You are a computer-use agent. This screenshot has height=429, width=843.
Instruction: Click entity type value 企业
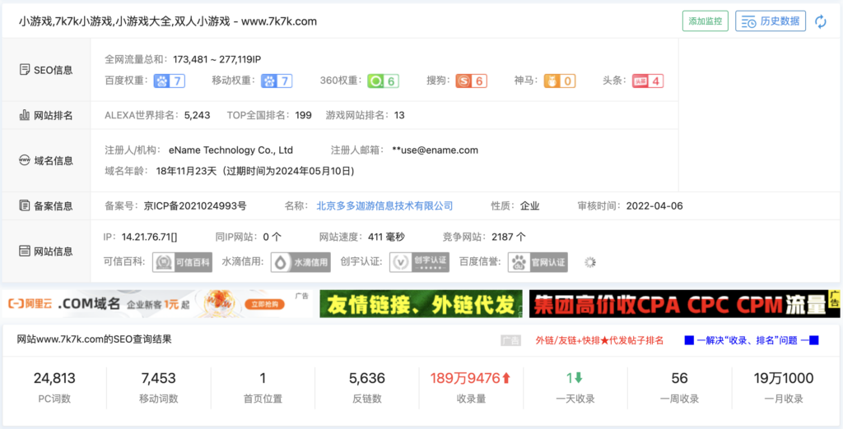[x=529, y=205]
